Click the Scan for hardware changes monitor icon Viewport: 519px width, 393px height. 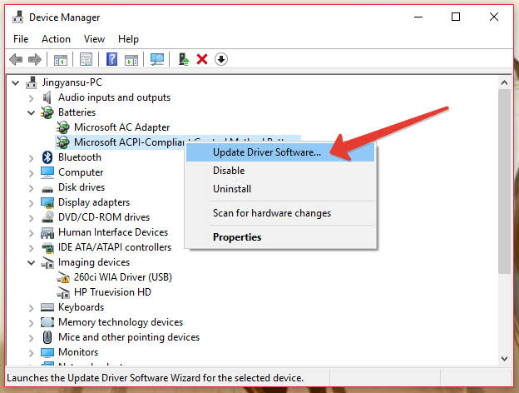(156, 59)
